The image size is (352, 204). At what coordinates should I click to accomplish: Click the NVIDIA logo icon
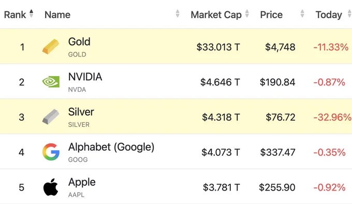51,82
